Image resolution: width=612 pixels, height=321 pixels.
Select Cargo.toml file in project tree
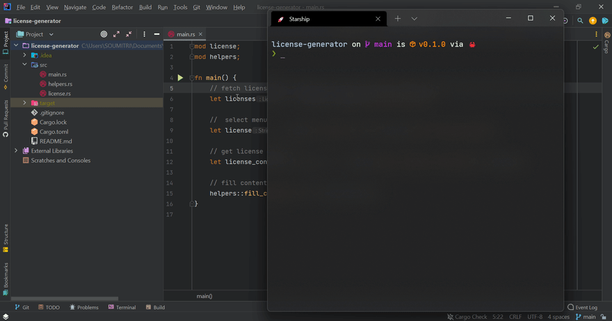pyautogui.click(x=54, y=131)
